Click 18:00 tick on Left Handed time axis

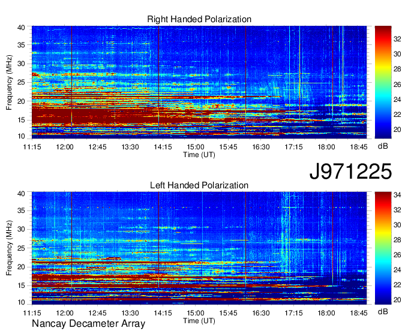[x=326, y=313]
